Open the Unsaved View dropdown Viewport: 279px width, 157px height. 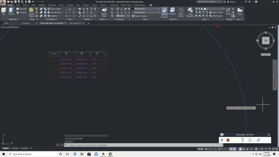pos(146,12)
